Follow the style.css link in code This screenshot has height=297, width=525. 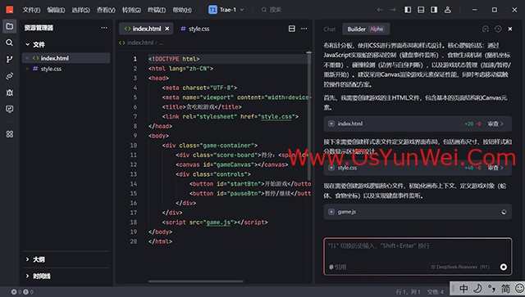point(276,117)
